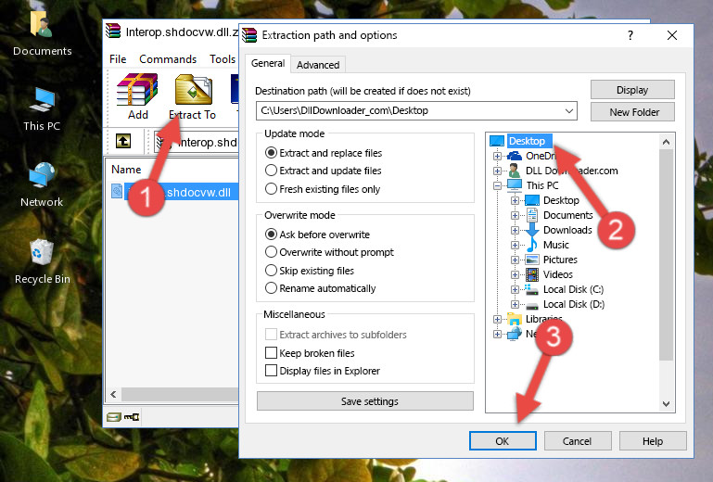713x482 pixels.
Task: Expand the Documents tree node
Action: coord(515,216)
